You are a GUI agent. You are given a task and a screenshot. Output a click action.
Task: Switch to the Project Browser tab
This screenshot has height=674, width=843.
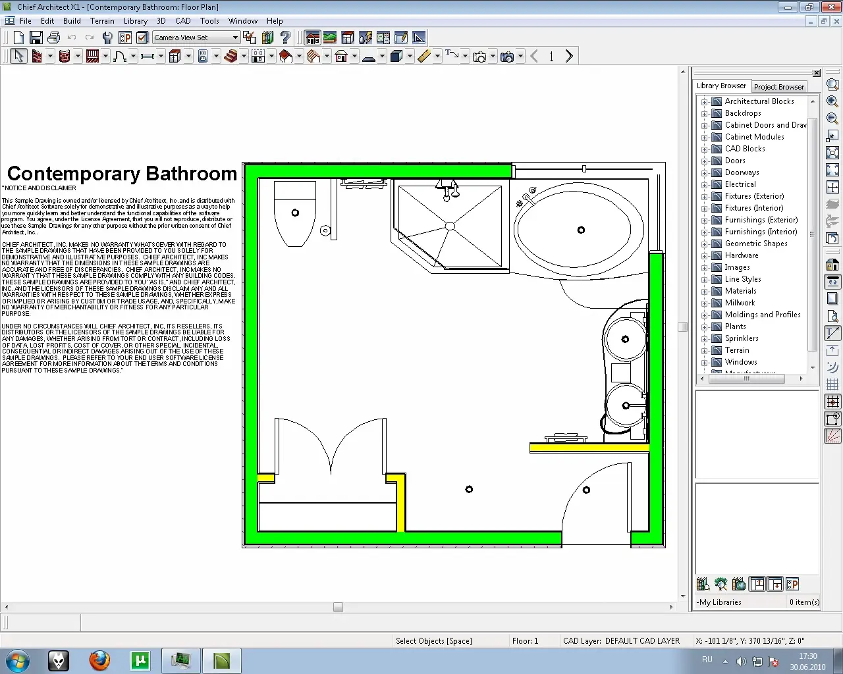(x=778, y=87)
